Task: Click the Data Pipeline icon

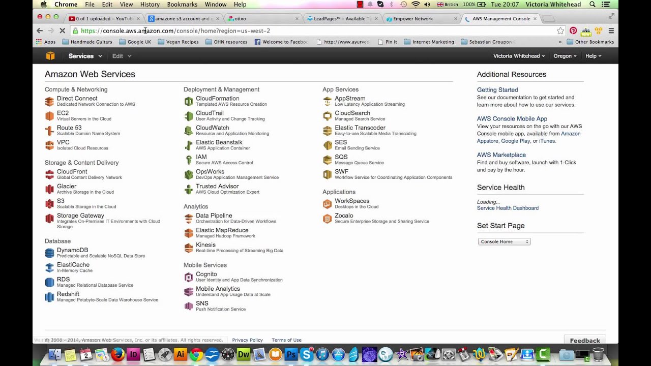Action: (188, 219)
